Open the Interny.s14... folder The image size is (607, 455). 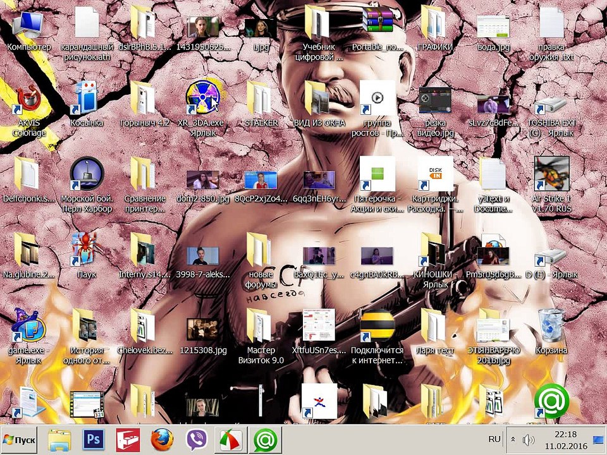[x=145, y=250]
